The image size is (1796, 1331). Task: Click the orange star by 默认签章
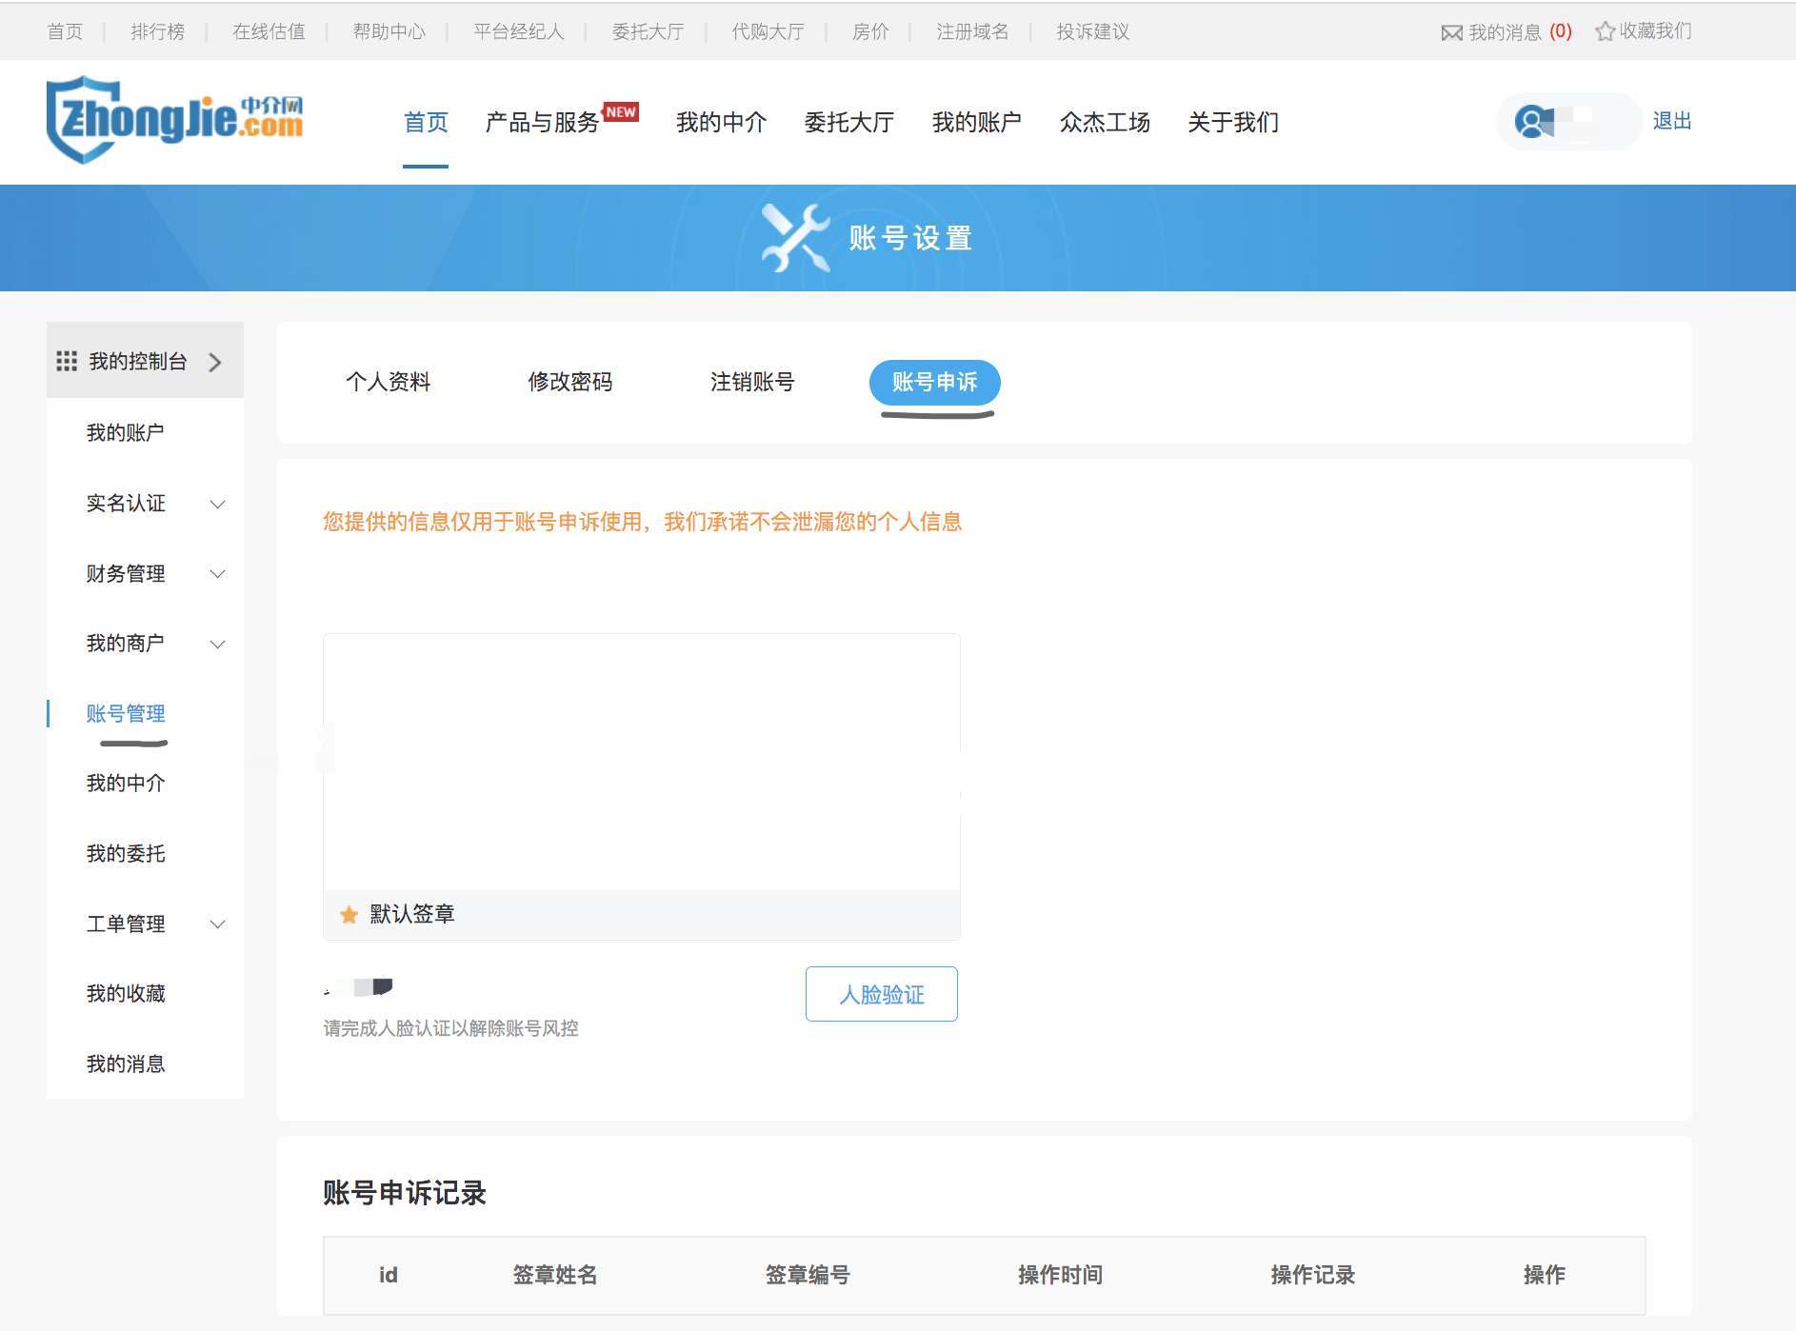[349, 915]
